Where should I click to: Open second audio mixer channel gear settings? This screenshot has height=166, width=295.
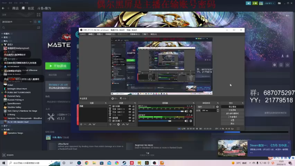point(191,121)
